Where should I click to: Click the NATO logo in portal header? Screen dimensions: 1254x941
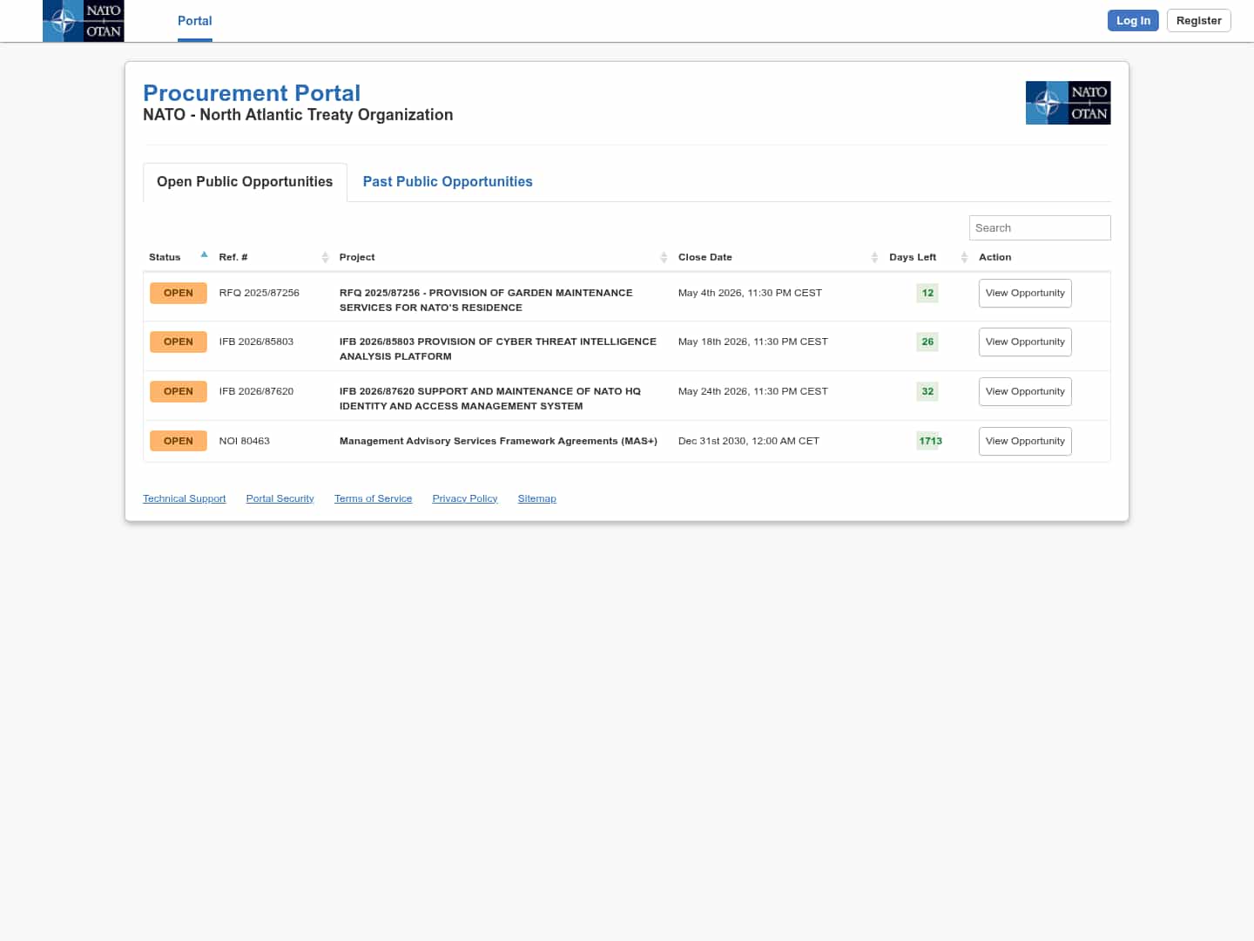tap(1068, 103)
